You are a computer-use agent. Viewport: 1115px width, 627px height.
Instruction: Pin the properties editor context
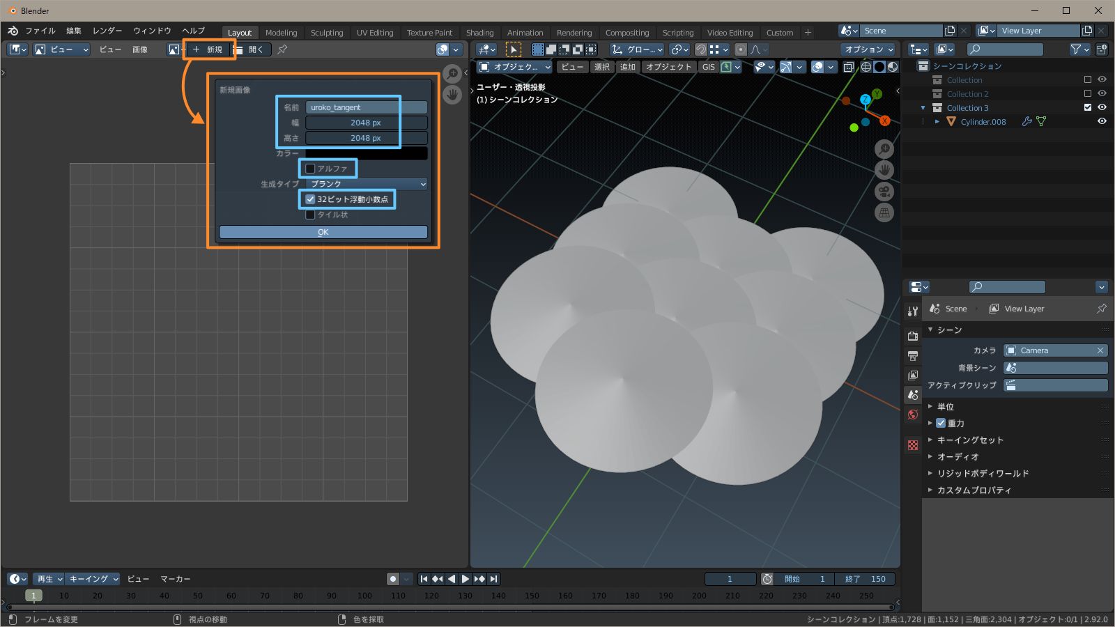click(1102, 308)
